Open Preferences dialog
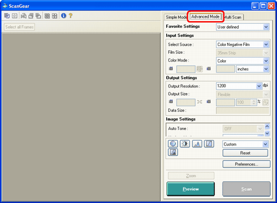277x203 pixels. [x=247, y=164]
